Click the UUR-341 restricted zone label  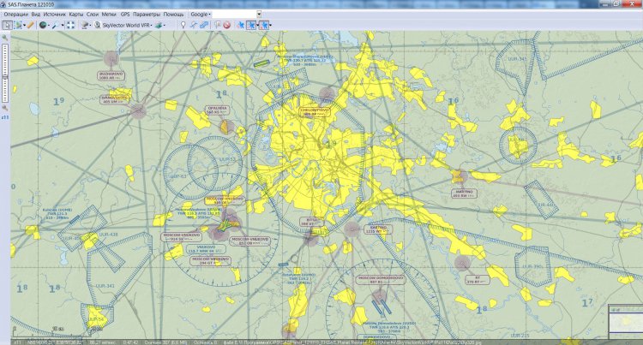point(105,286)
